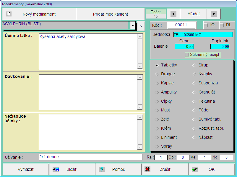Viewport: 237px width, 177px height.
Task: Select the Náplasť radio option
Action: pos(194,137)
